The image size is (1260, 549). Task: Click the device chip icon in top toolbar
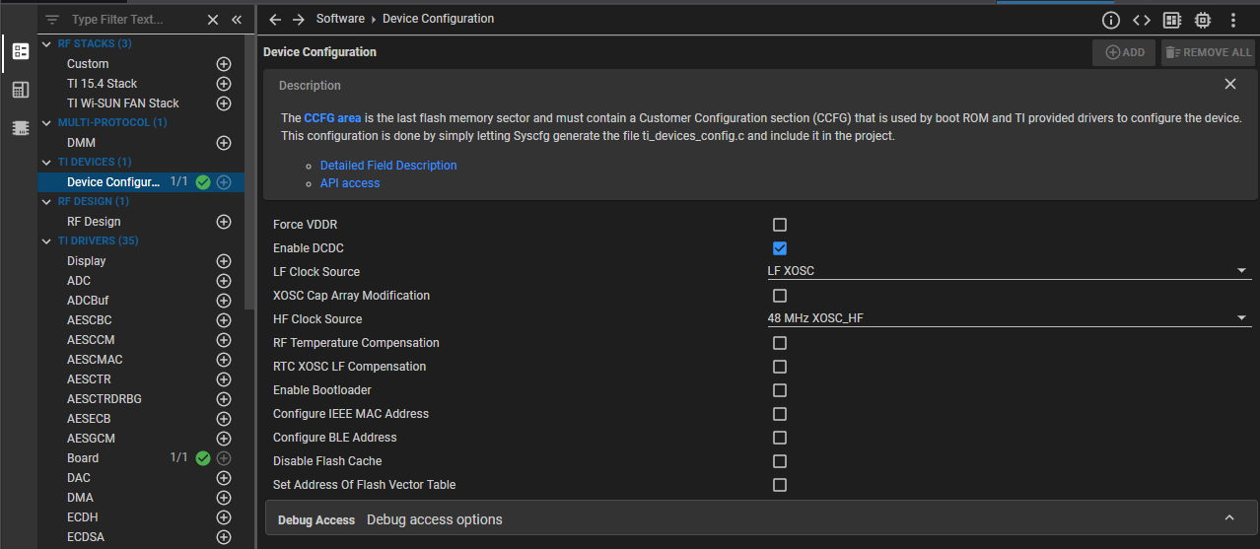[x=1203, y=20]
